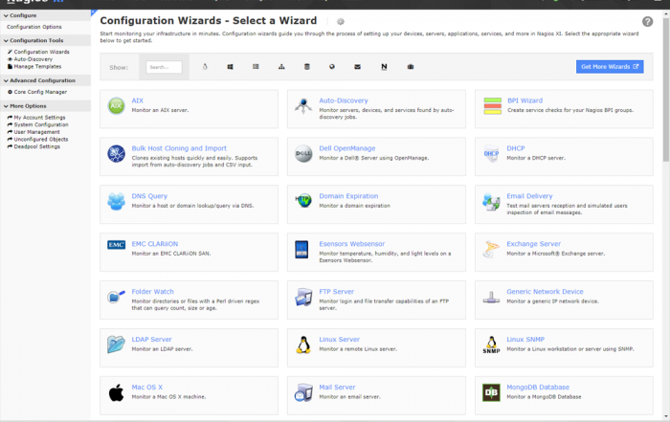Filter wizards by Windows icon

pyautogui.click(x=231, y=67)
